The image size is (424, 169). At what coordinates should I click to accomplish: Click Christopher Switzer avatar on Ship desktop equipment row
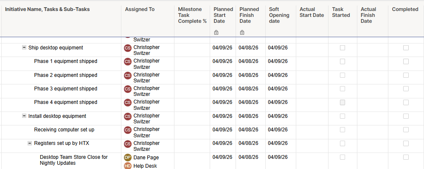(x=128, y=48)
